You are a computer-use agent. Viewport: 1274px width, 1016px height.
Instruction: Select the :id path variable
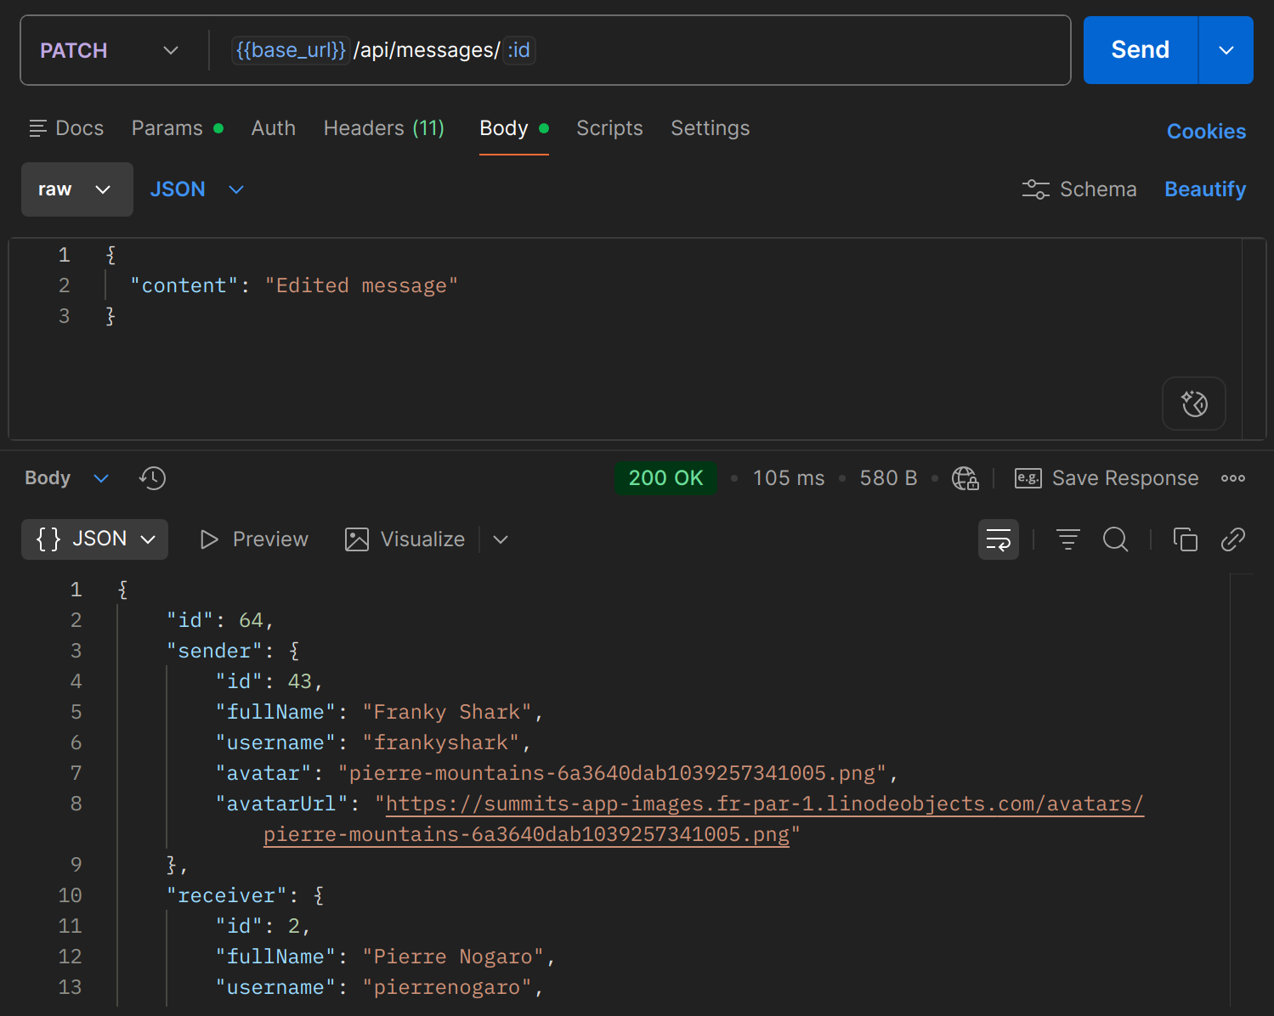(x=518, y=50)
